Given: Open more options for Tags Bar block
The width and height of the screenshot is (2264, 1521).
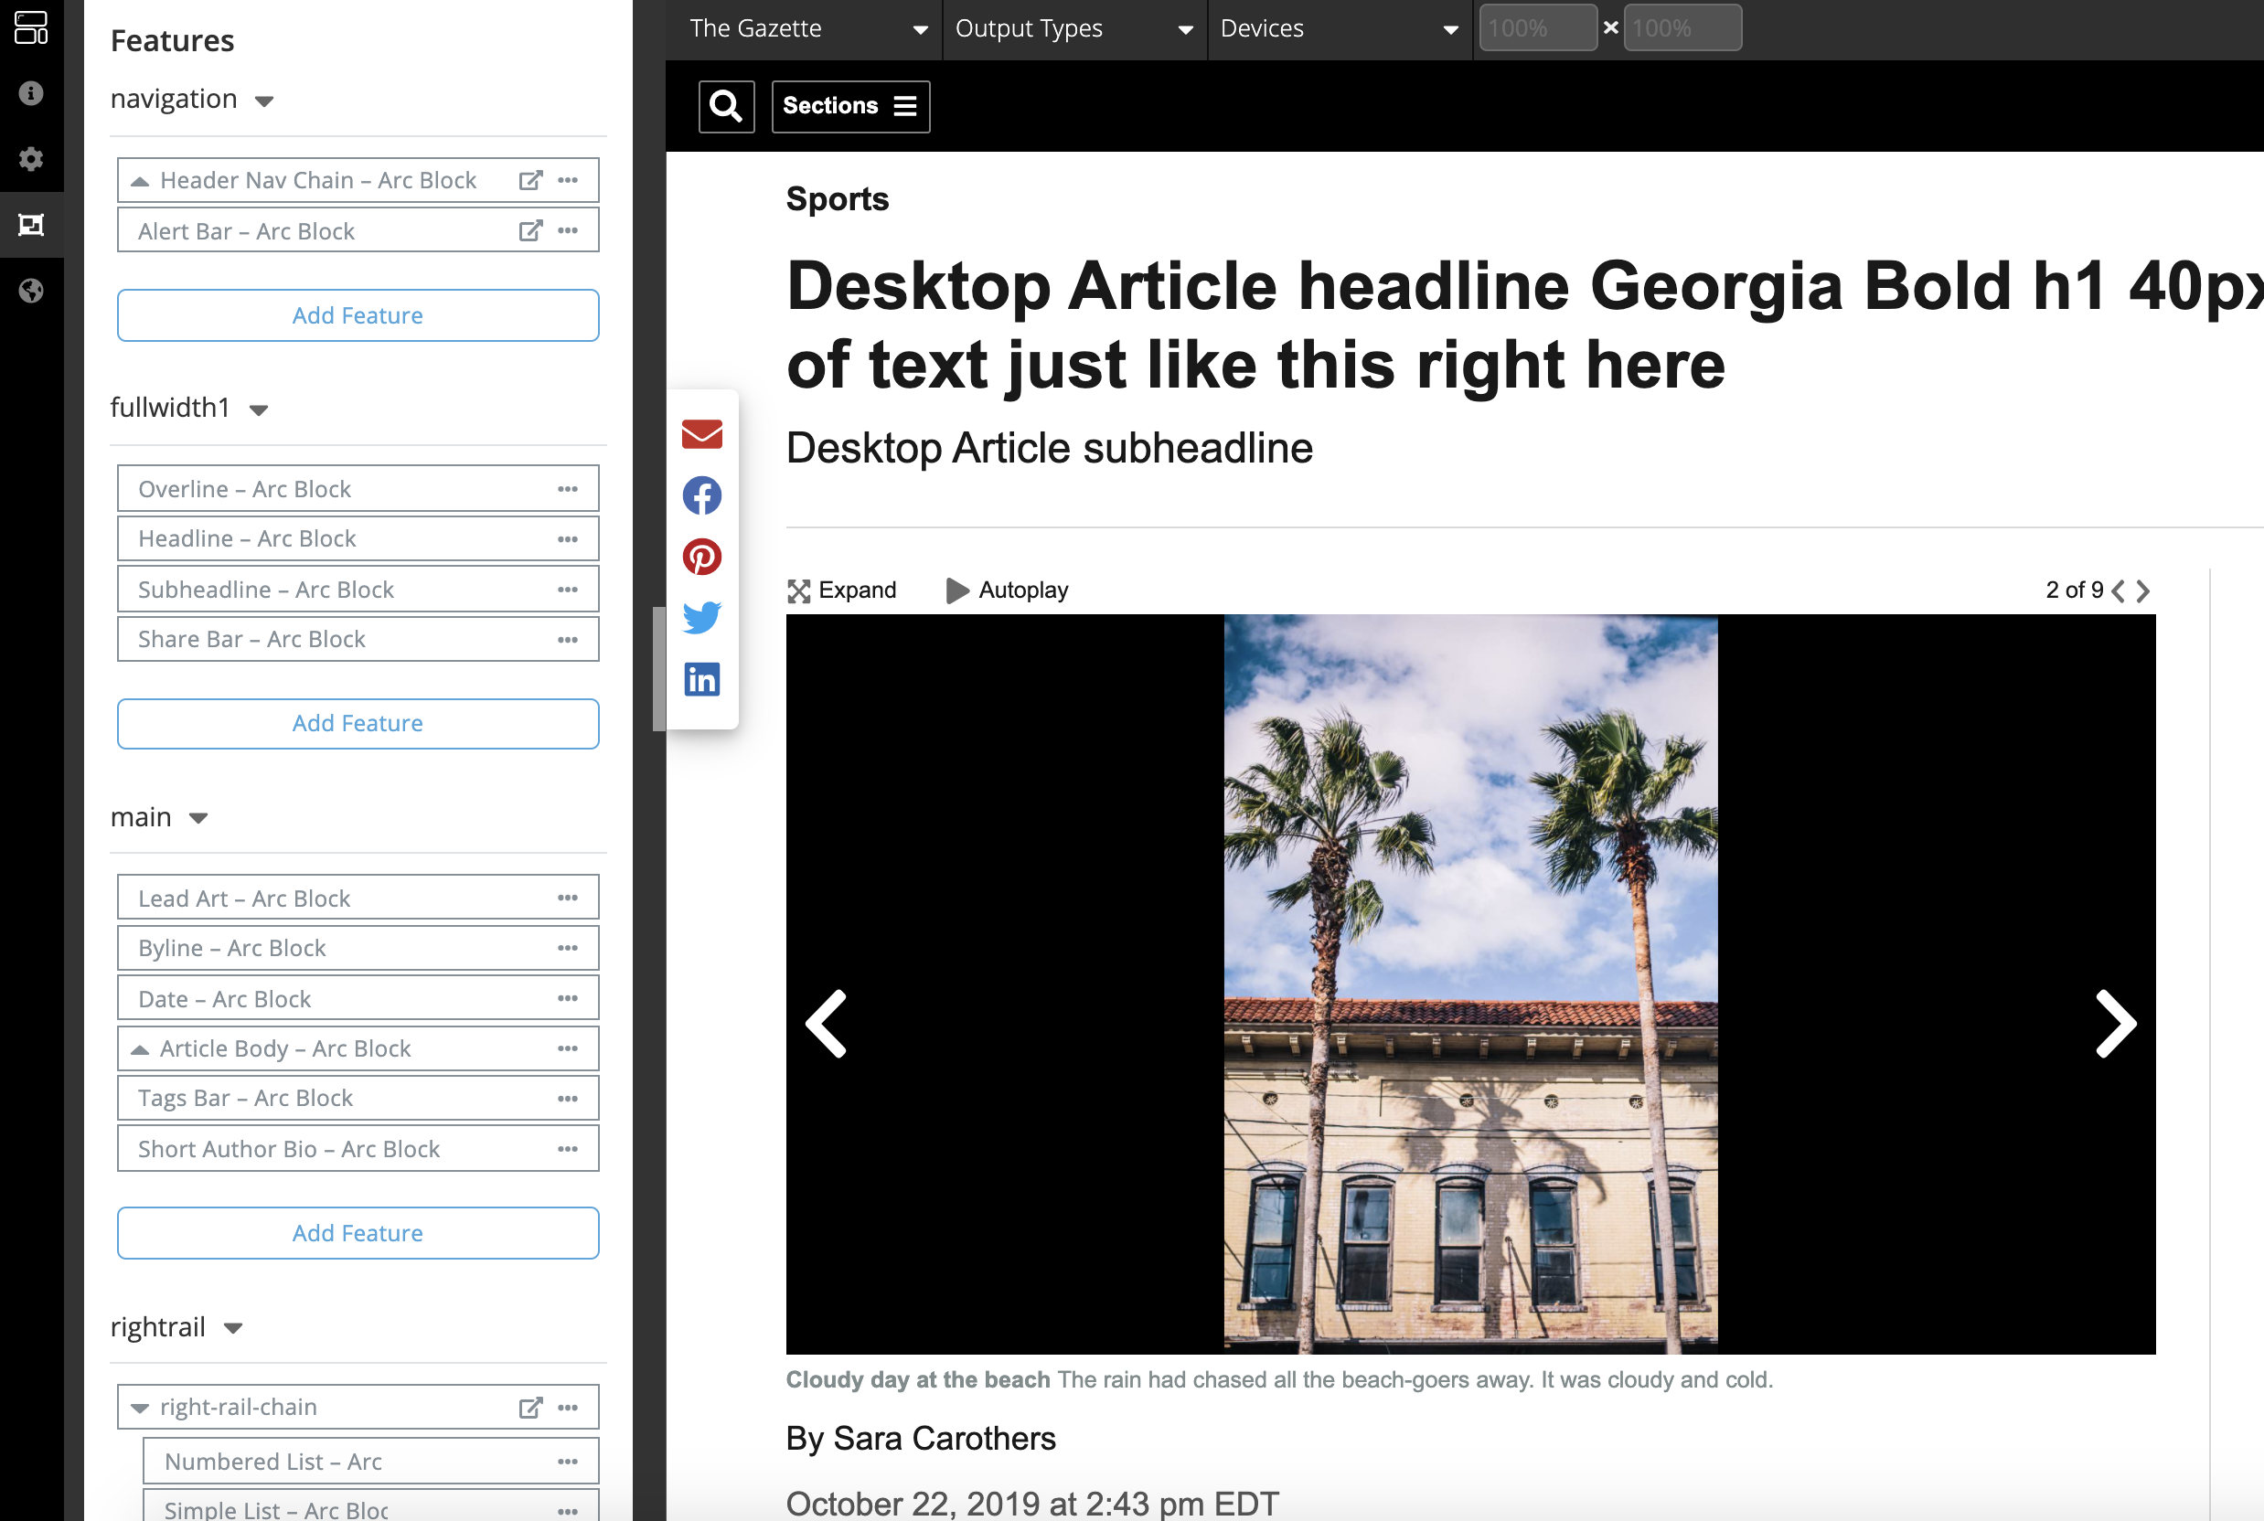Looking at the screenshot, I should click(569, 1098).
